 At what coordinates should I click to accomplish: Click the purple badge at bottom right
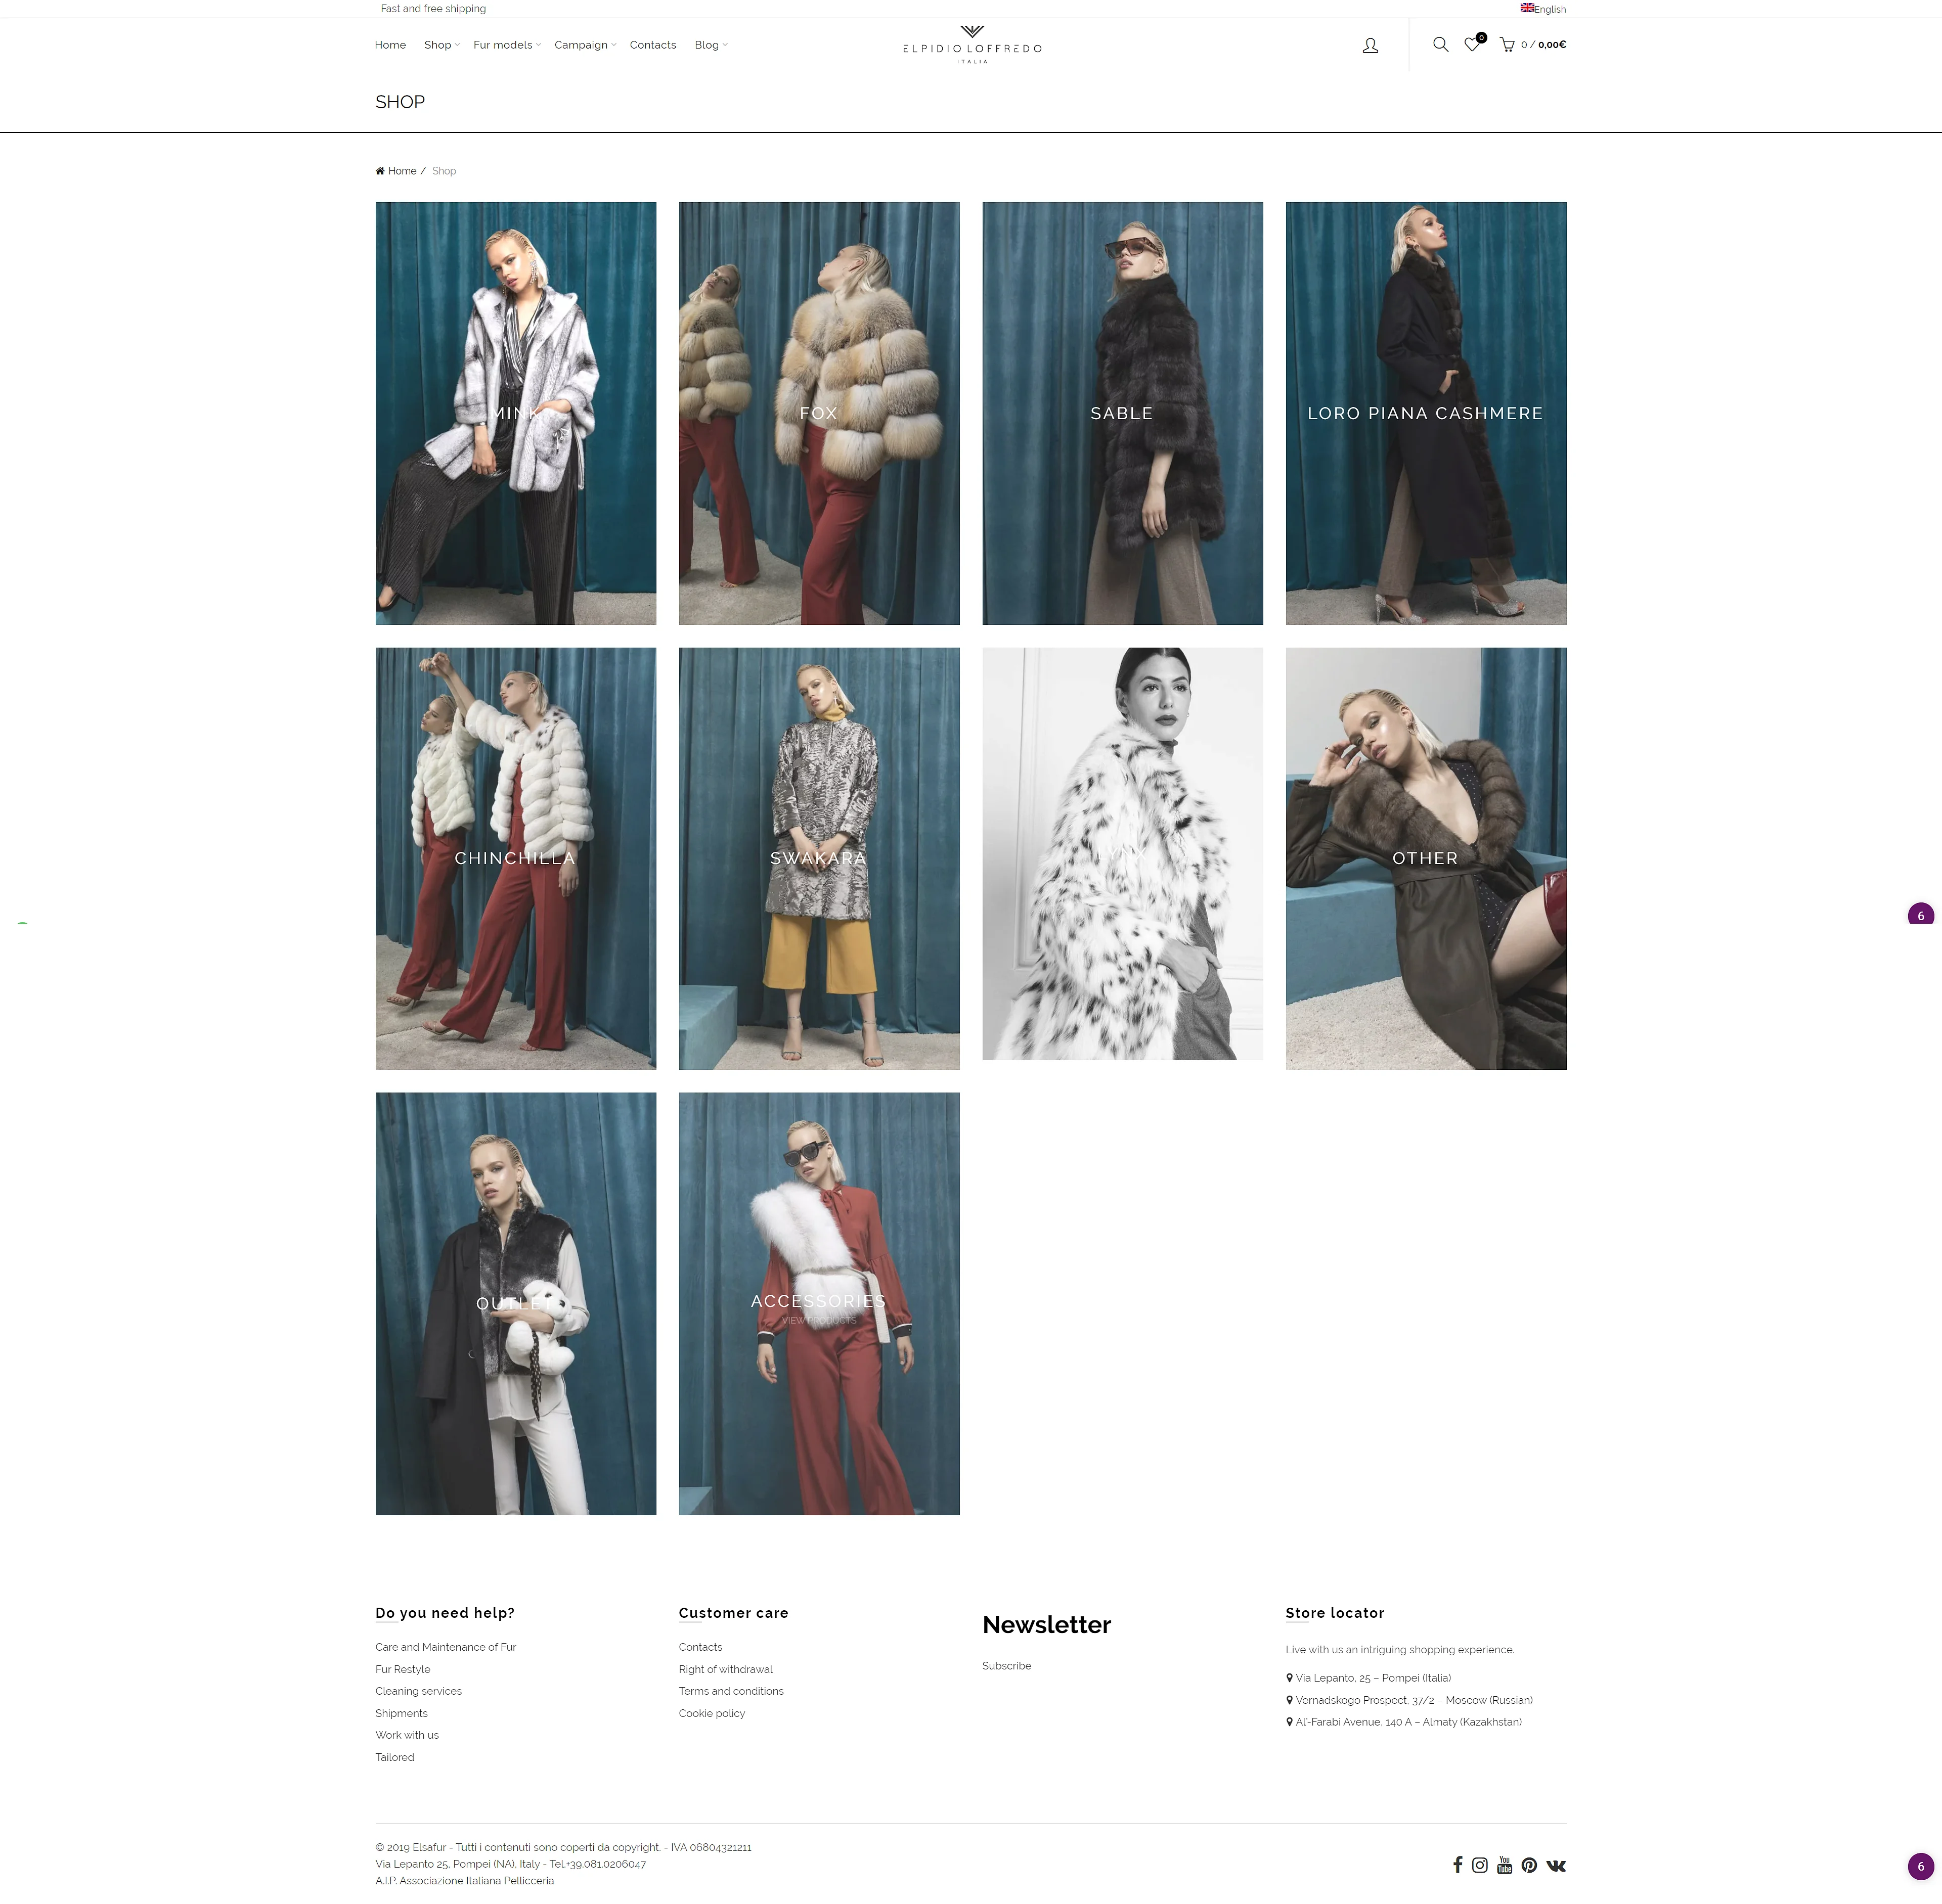(x=1920, y=1866)
